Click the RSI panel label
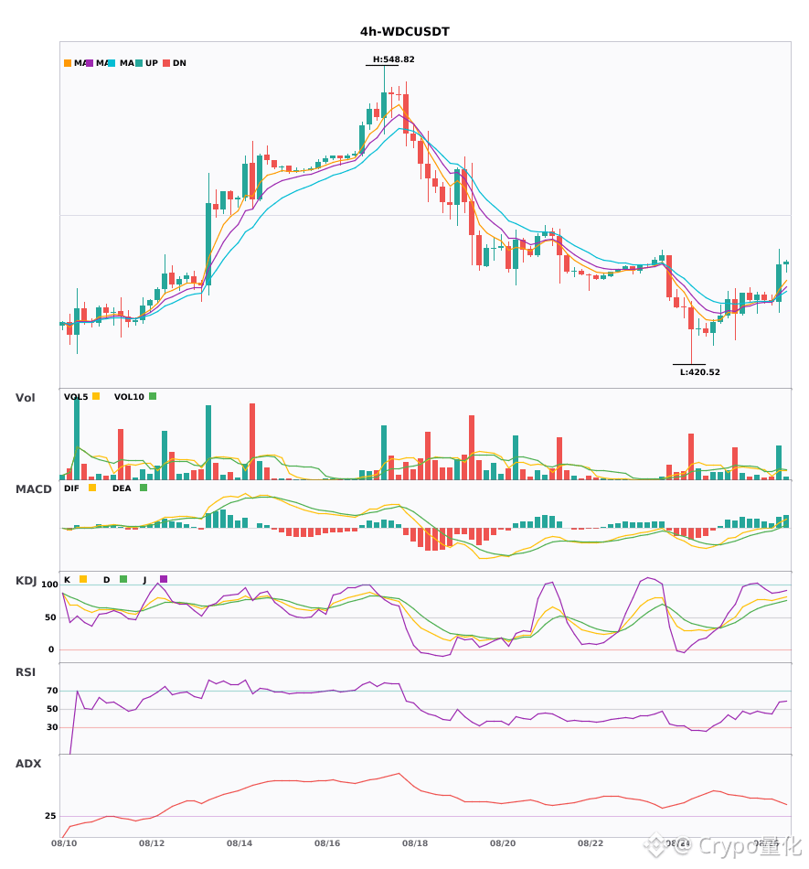This screenshot has height=869, width=809. 25,671
